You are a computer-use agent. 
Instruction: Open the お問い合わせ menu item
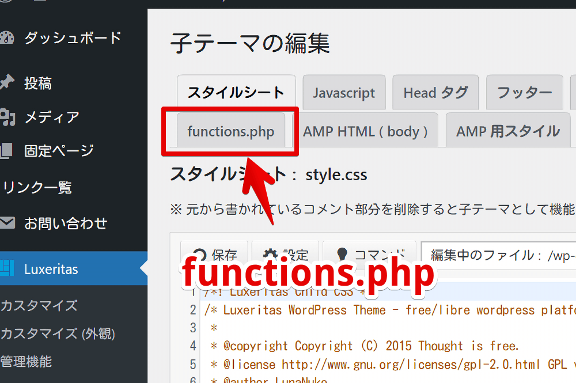pyautogui.click(x=66, y=223)
